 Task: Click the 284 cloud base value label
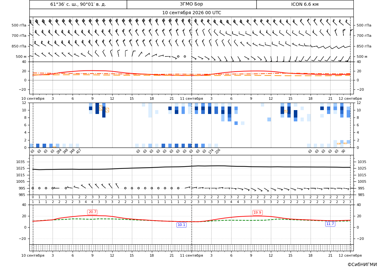pos(59,151)
